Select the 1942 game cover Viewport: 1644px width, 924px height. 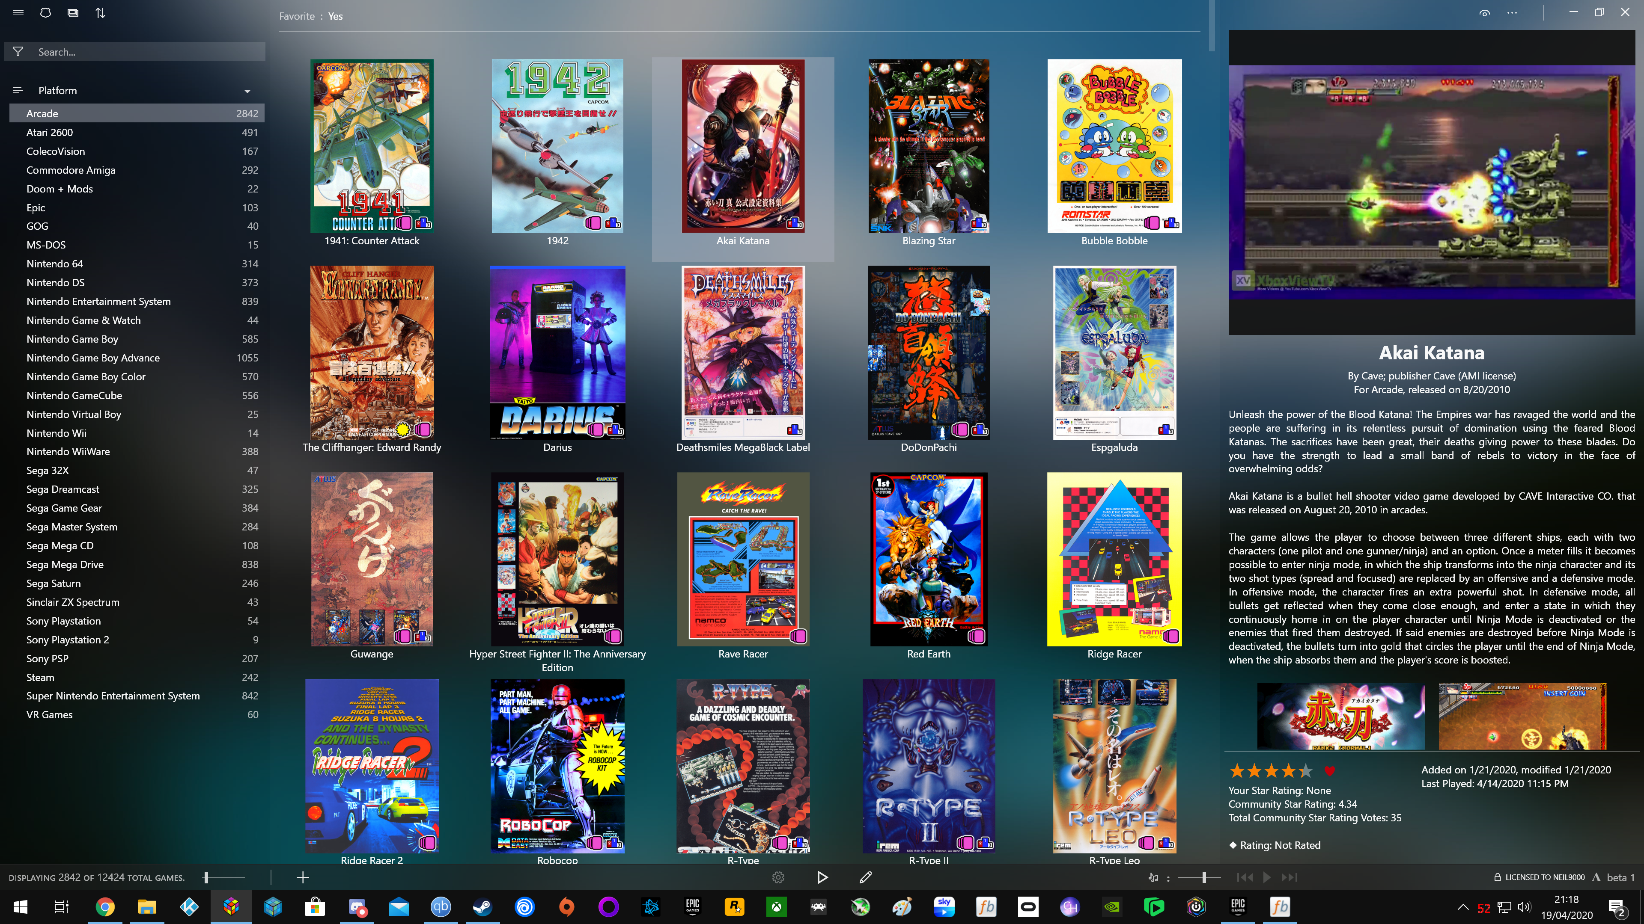[x=557, y=146]
